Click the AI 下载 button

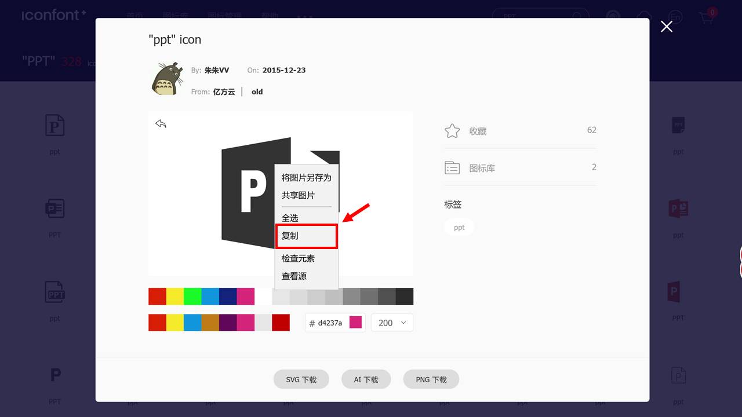click(366, 379)
